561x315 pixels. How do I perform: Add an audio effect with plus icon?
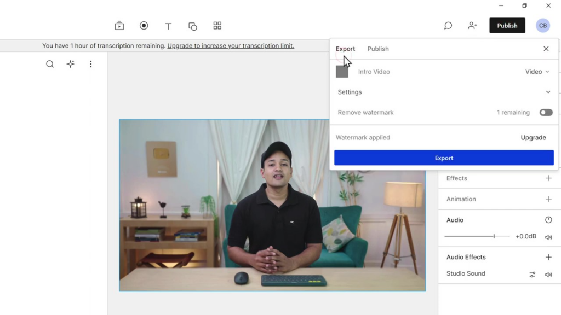coord(548,257)
